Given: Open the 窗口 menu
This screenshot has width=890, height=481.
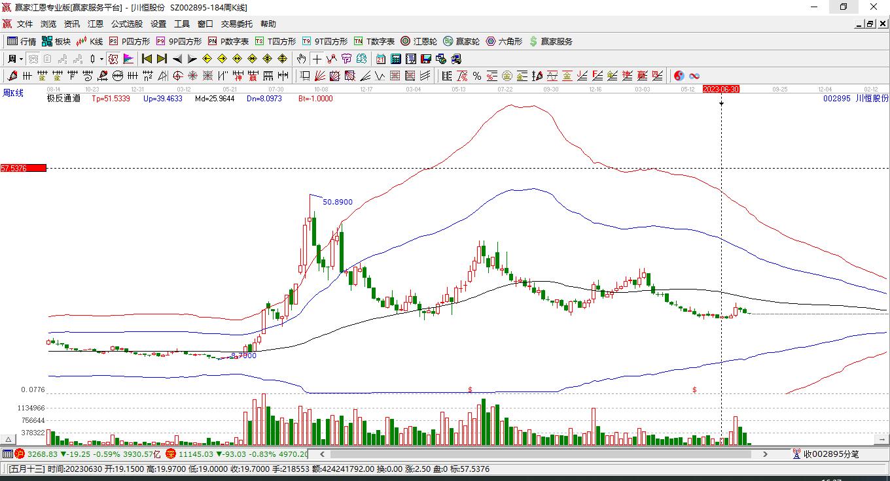Looking at the screenshot, I should 205,24.
